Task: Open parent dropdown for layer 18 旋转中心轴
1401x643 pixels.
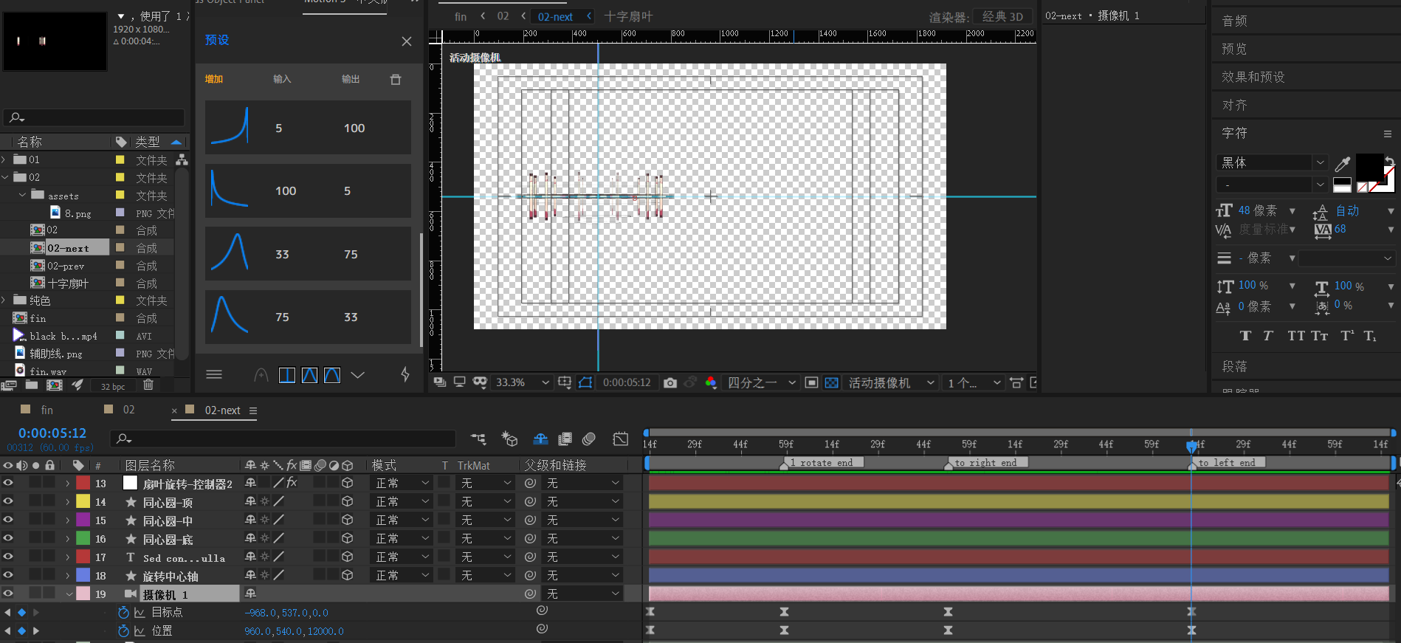Action: point(583,575)
